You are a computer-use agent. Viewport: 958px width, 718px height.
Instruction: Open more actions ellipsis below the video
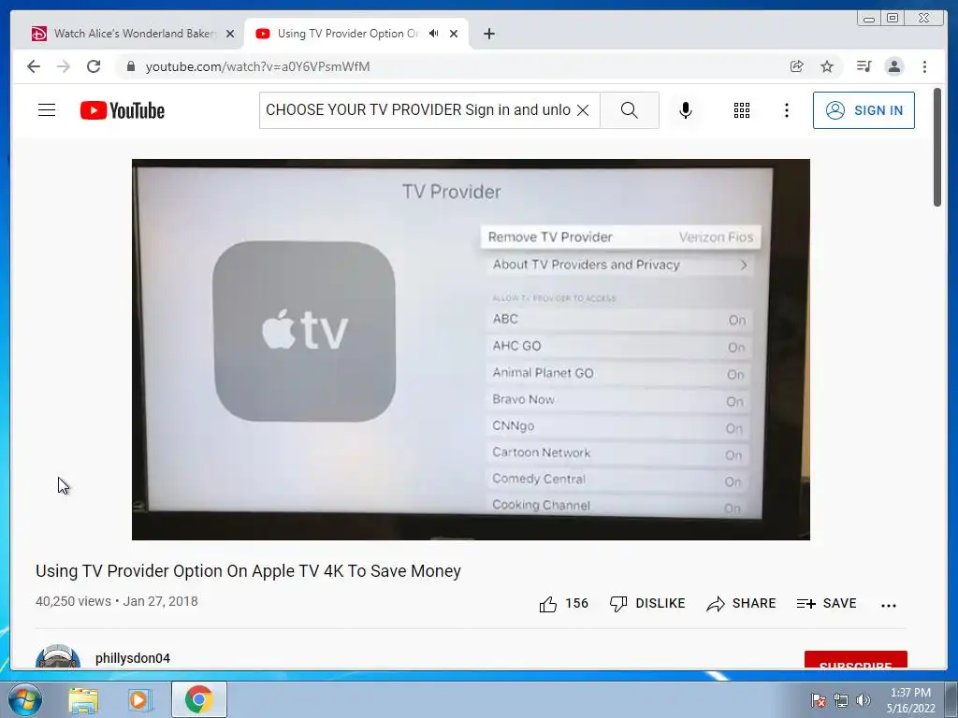889,605
